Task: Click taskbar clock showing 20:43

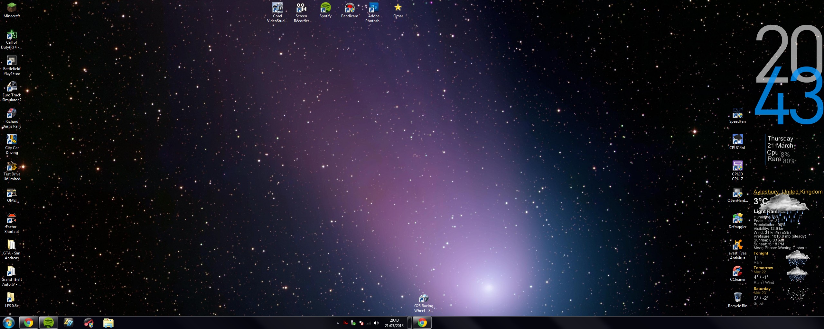Action: tap(394, 323)
